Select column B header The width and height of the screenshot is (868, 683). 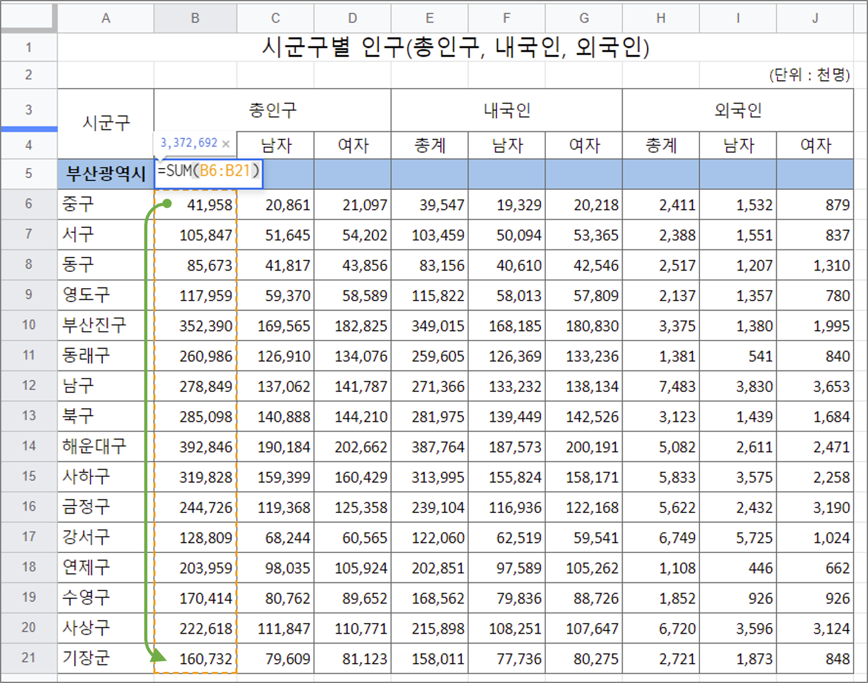tap(195, 18)
